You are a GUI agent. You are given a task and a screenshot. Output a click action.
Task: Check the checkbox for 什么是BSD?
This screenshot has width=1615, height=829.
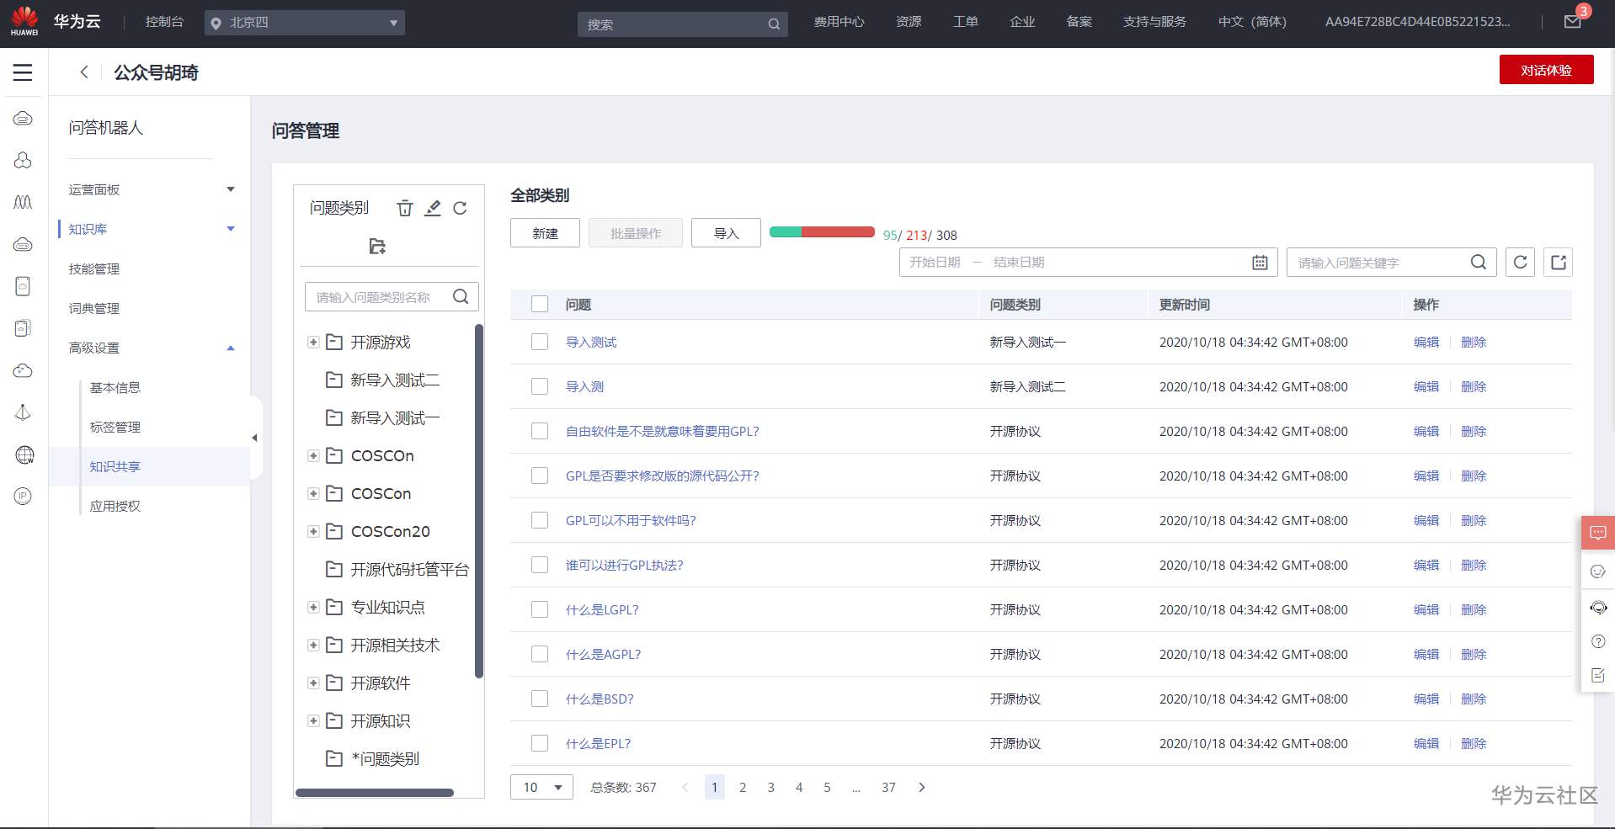pyautogui.click(x=539, y=699)
